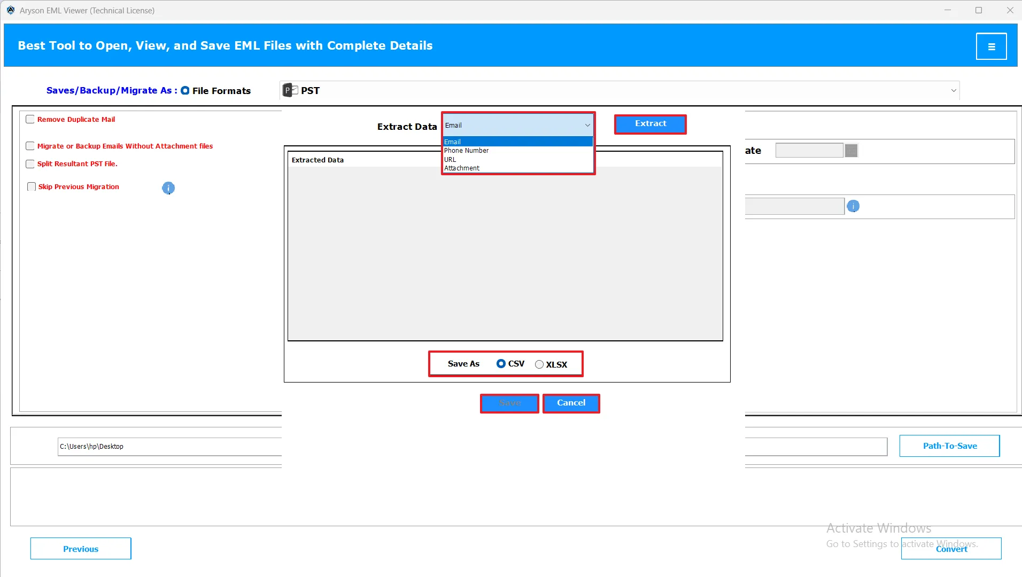This screenshot has width=1022, height=577.
Task: Click the PST format icon
Action: pyautogui.click(x=290, y=90)
